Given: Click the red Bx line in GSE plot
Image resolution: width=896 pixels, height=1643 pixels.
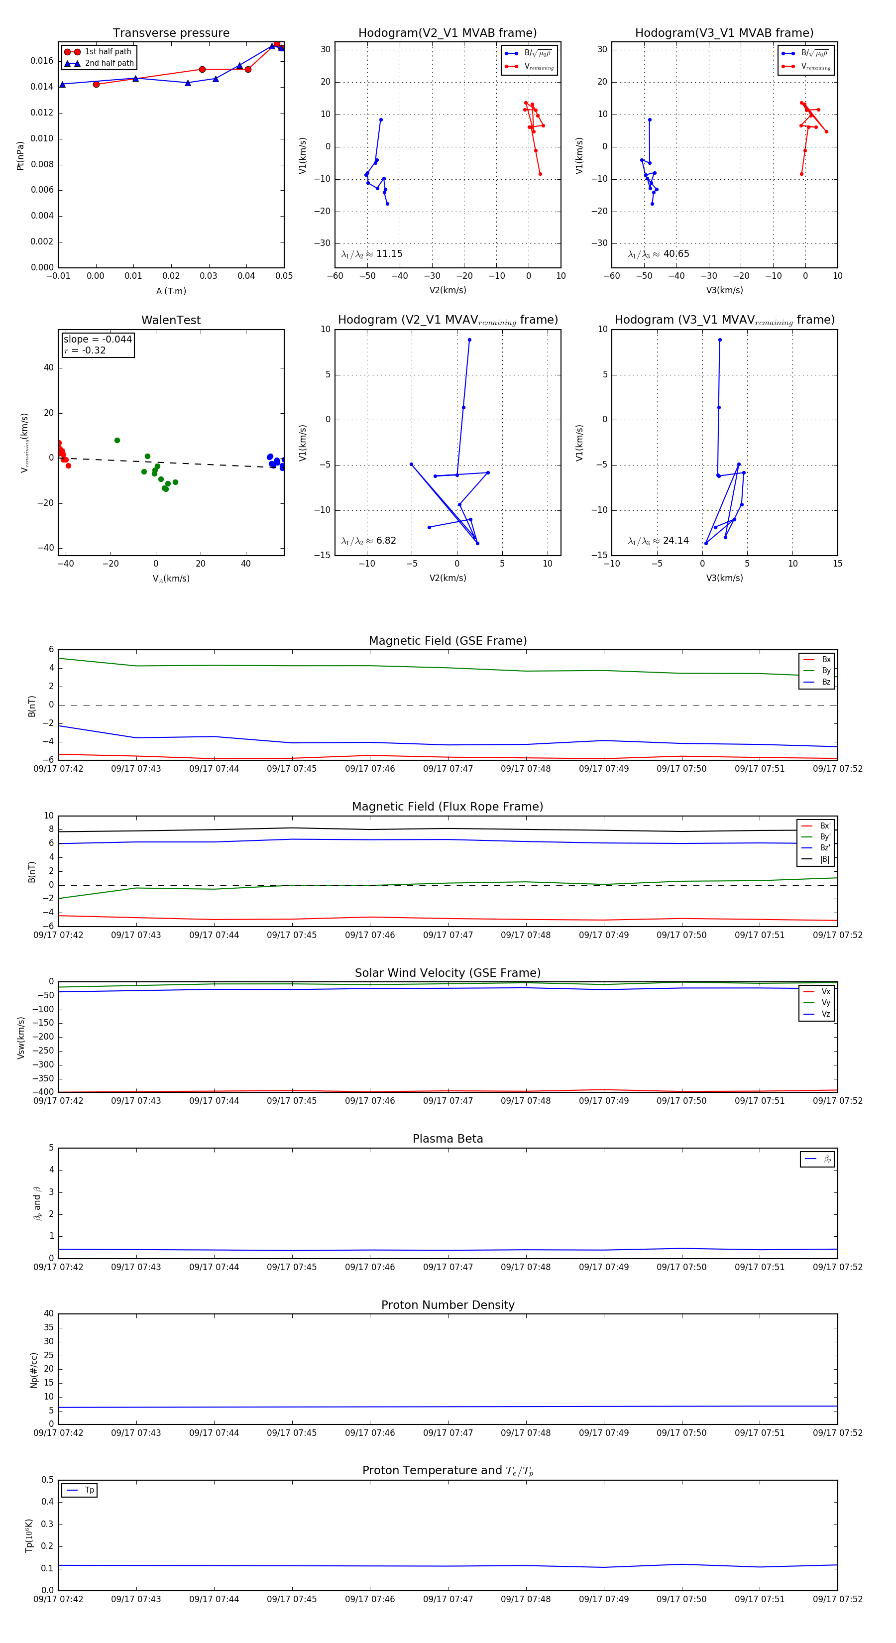Looking at the screenshot, I should pyautogui.click(x=448, y=757).
